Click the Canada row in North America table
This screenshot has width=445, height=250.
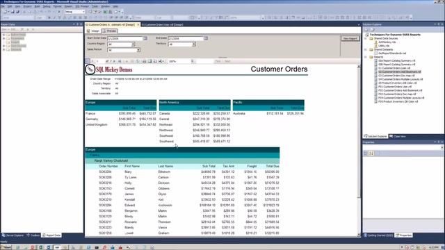(x=195, y=113)
